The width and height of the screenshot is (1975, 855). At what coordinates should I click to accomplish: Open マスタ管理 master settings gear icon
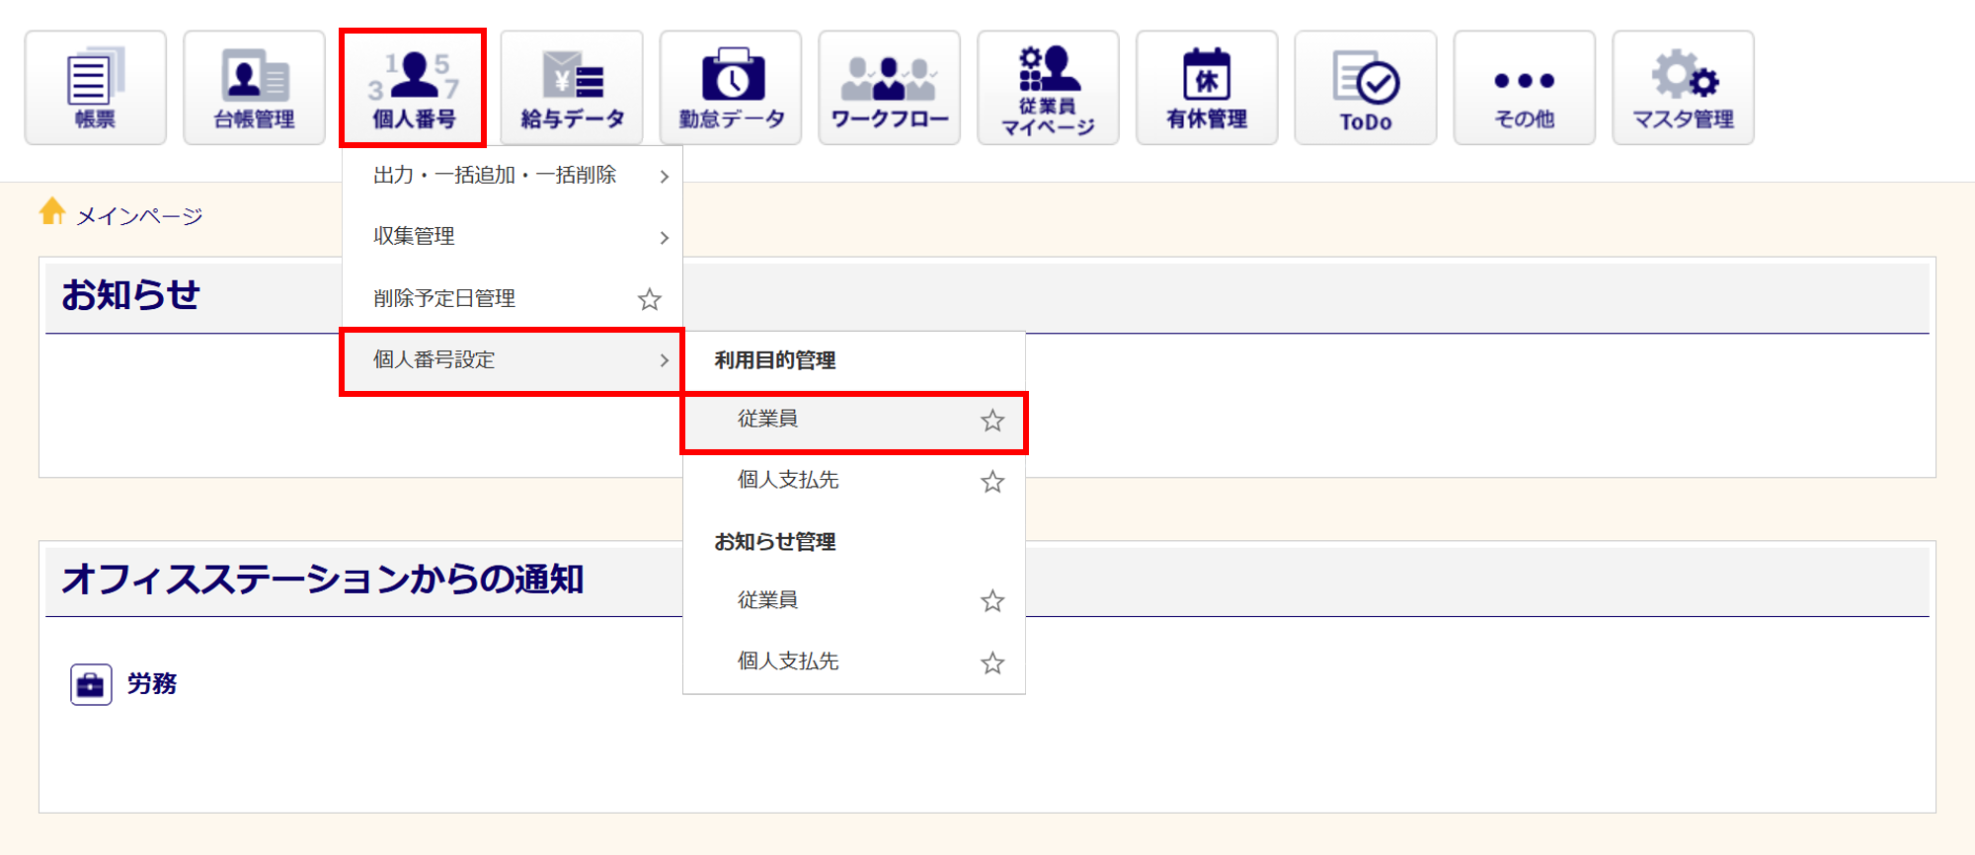click(1683, 88)
